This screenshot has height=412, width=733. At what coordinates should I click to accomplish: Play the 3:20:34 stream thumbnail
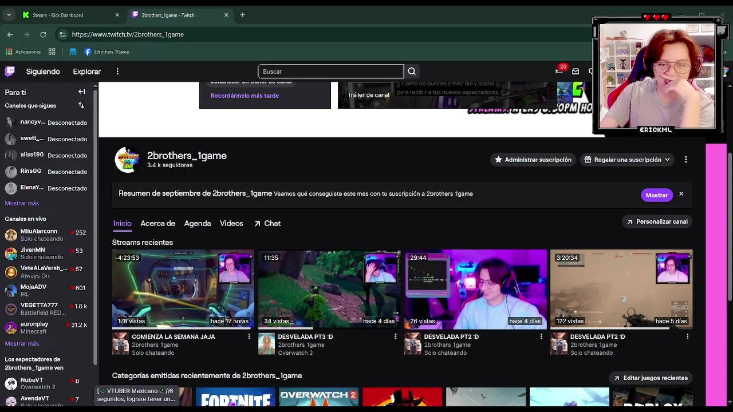click(x=621, y=289)
